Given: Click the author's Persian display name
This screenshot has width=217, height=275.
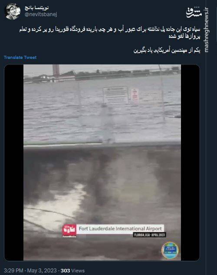Looking at the screenshot, I should 37,8.
